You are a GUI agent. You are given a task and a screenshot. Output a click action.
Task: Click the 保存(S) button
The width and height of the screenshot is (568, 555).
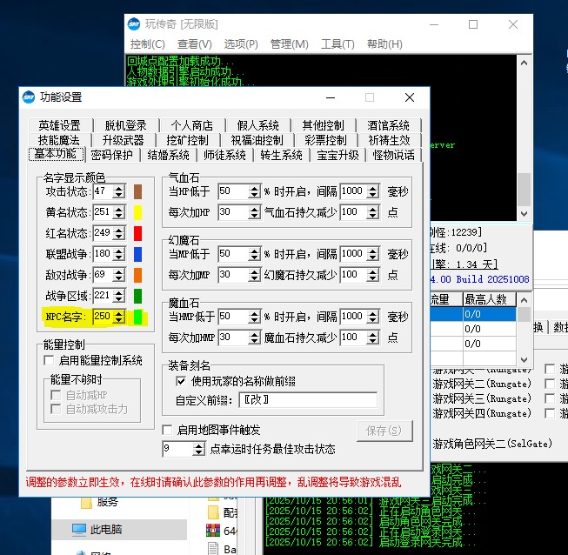[x=383, y=431]
